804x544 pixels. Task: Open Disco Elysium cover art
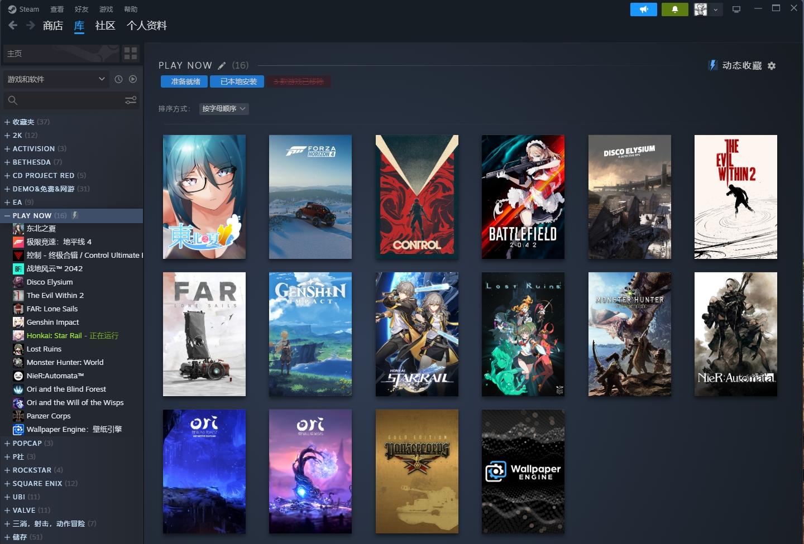[x=630, y=197]
